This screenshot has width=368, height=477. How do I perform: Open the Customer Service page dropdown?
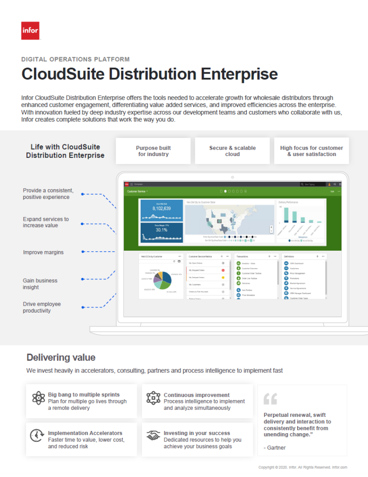pyautogui.click(x=137, y=191)
